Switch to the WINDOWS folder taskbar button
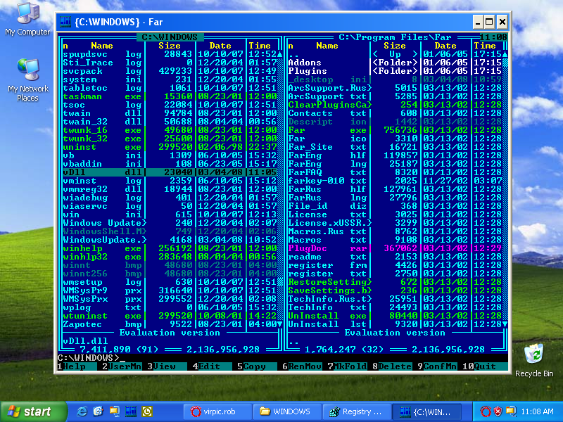The image size is (563, 422). (286, 411)
